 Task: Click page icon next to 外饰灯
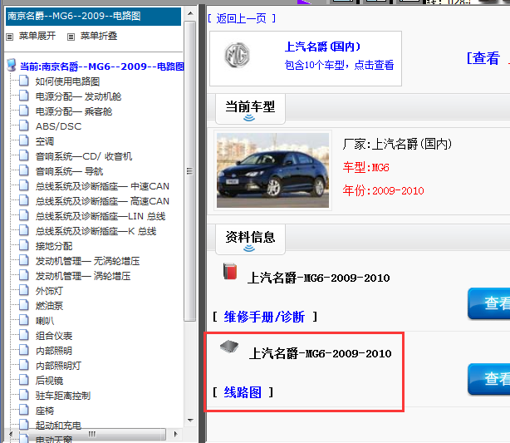[24, 290]
